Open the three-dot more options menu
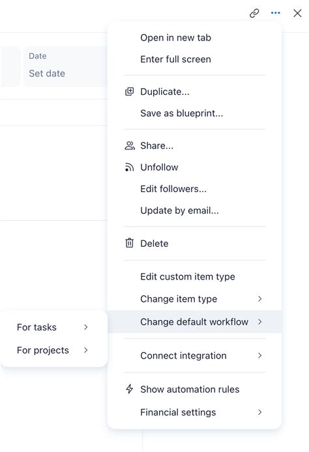This screenshot has width=309, height=452. tap(275, 13)
